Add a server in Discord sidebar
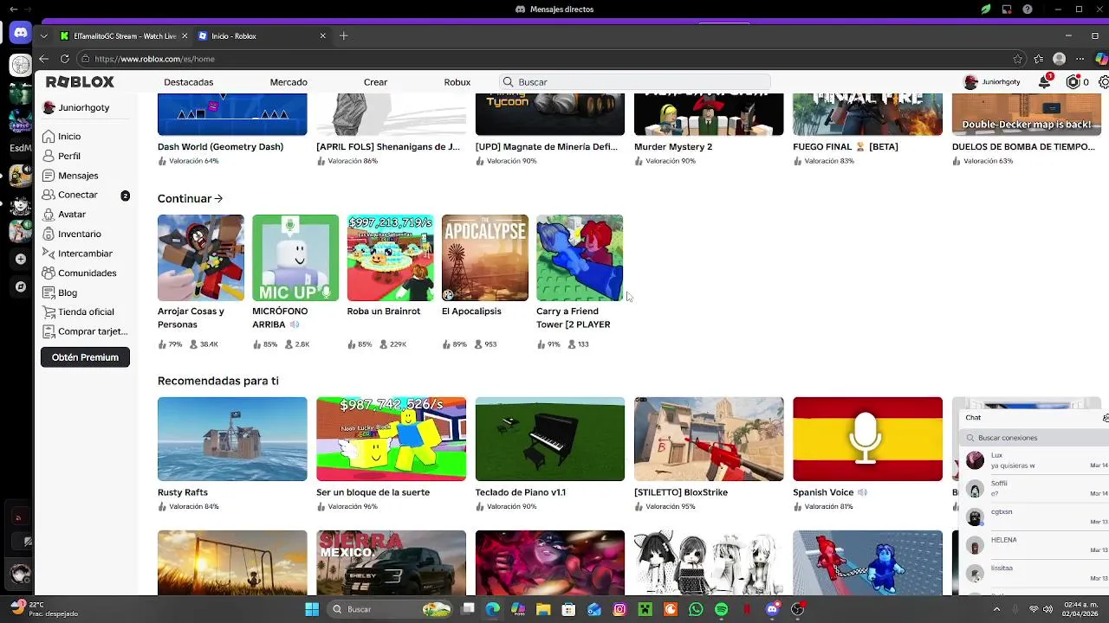The image size is (1109, 623). point(20,259)
